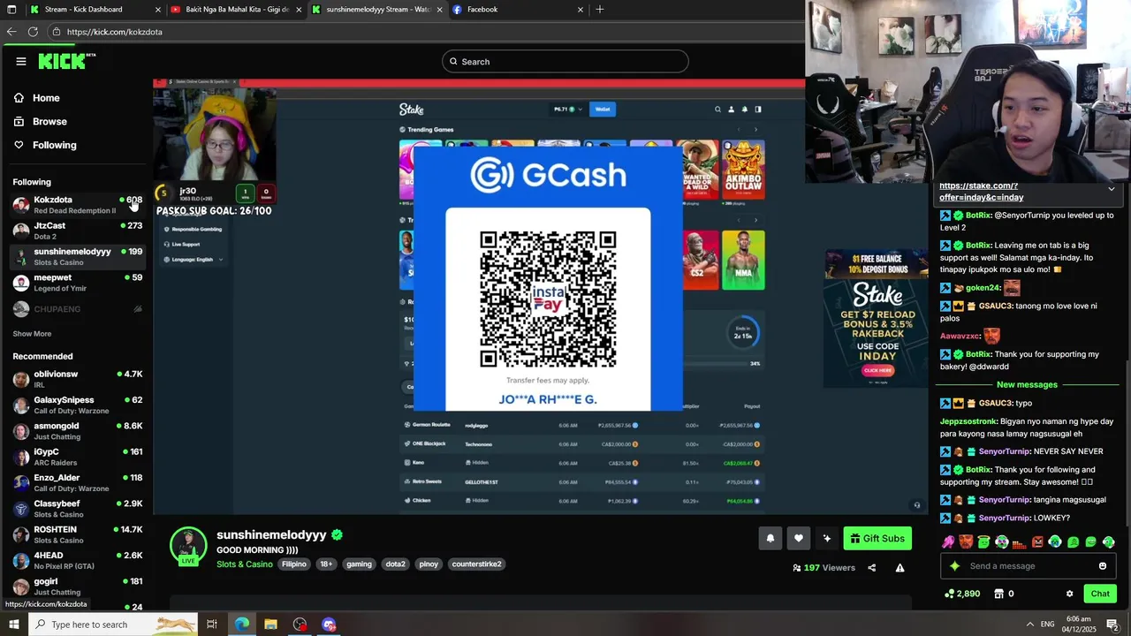Screen dimensions: 1131x636
Task: Click the green sparkle in message box
Action: (x=954, y=566)
